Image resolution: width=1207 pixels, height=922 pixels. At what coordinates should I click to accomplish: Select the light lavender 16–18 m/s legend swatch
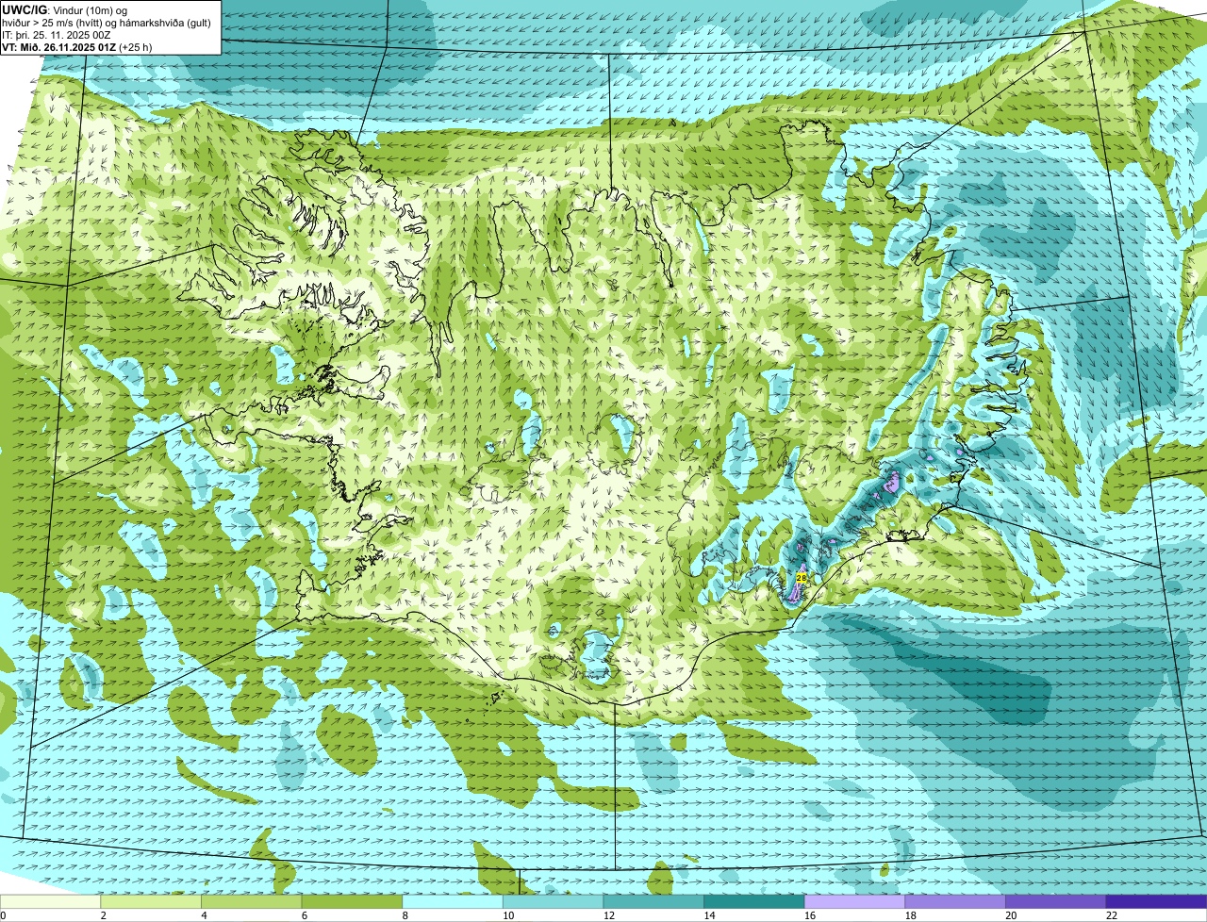point(854,901)
